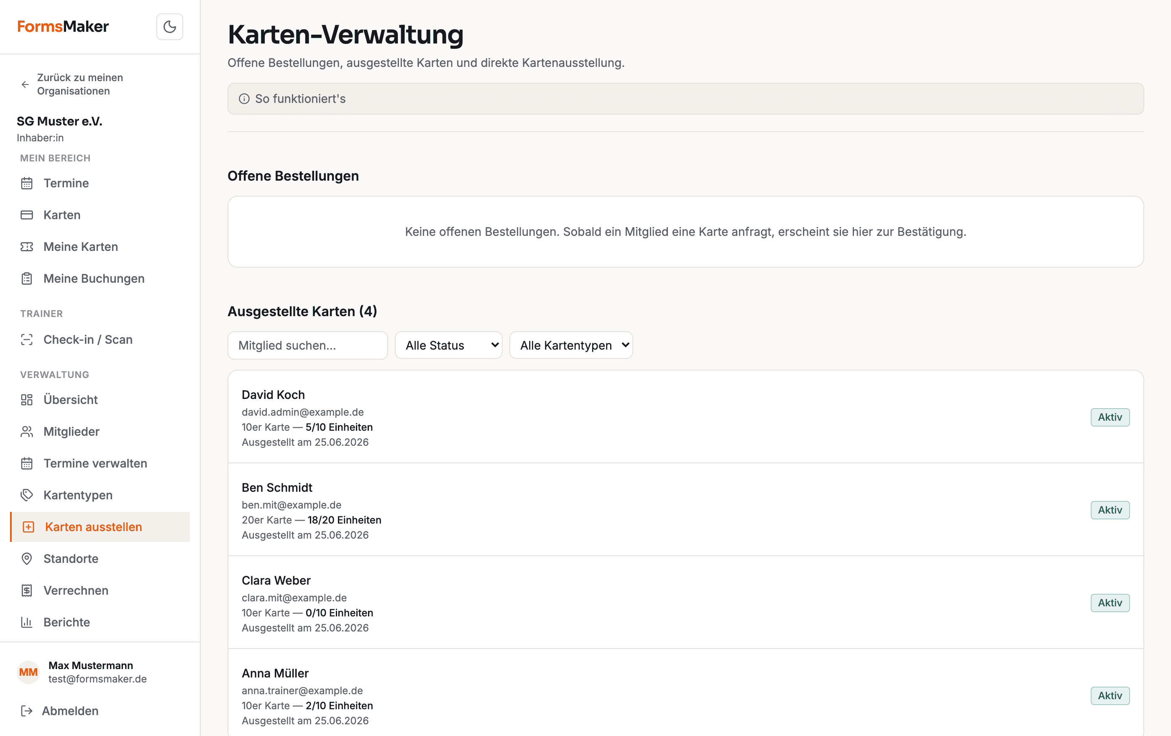Toggle dark mode with the moon icon

[169, 26]
